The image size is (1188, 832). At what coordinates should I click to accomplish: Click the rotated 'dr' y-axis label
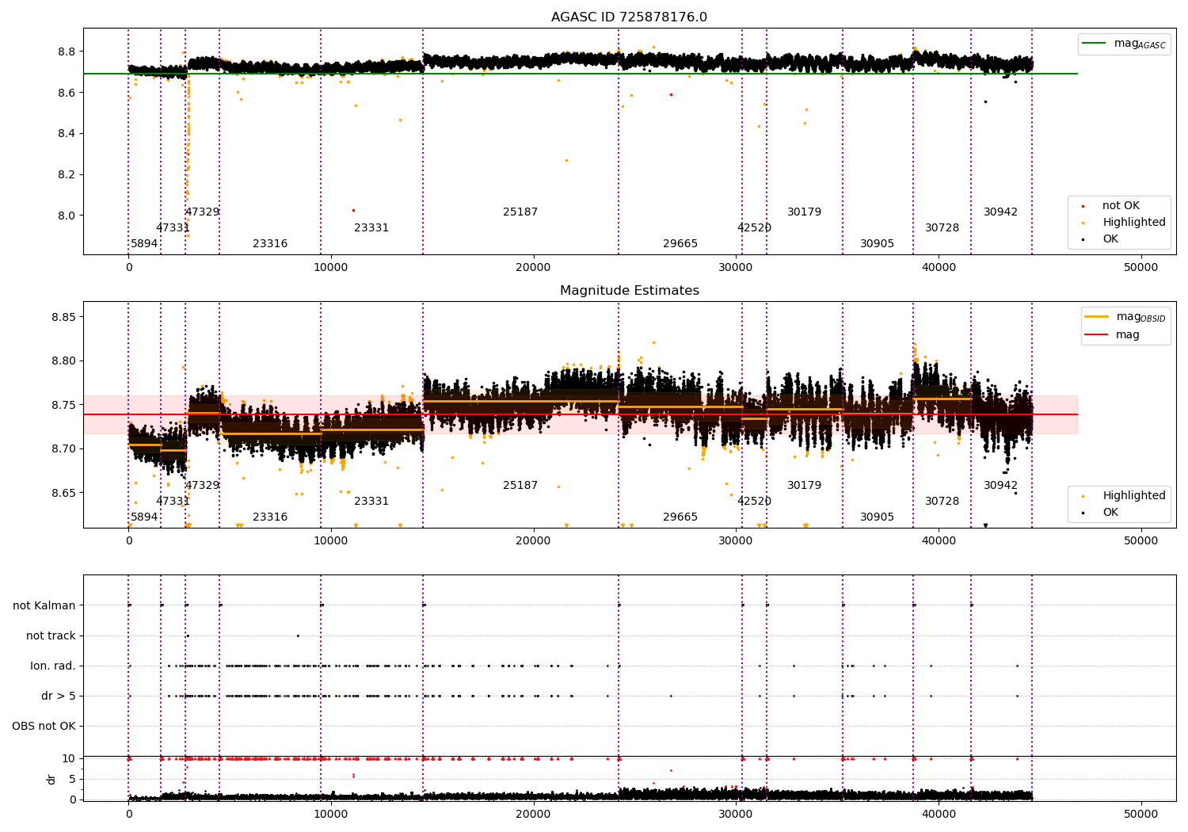point(51,779)
